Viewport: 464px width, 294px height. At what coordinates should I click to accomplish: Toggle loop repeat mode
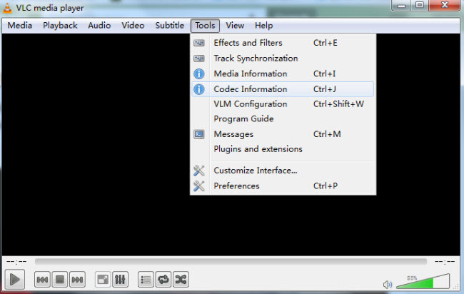[x=163, y=280]
